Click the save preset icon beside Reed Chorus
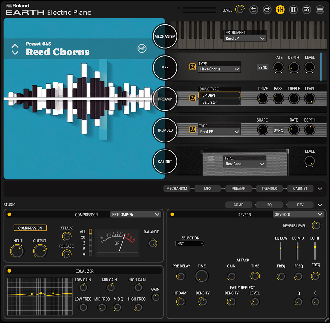This screenshot has width=330, height=323. (142, 48)
